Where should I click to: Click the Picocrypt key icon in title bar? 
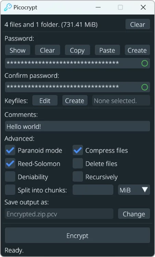8,8
